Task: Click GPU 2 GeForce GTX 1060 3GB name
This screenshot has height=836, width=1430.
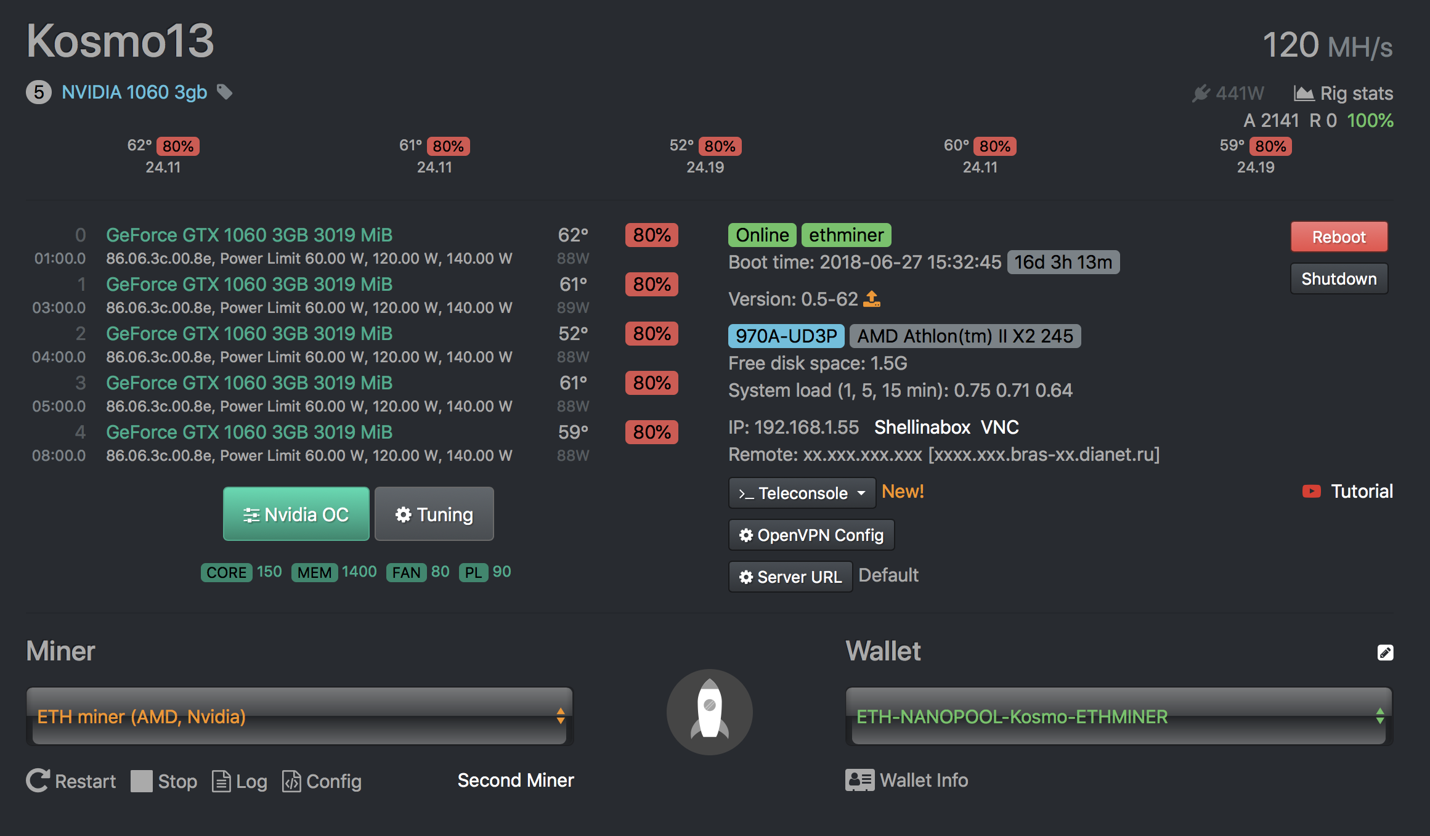Action: [x=249, y=333]
